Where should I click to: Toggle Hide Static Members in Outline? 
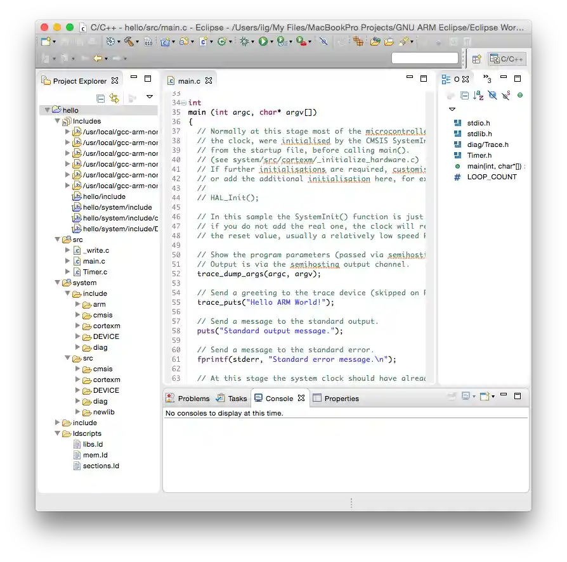pyautogui.click(x=505, y=96)
